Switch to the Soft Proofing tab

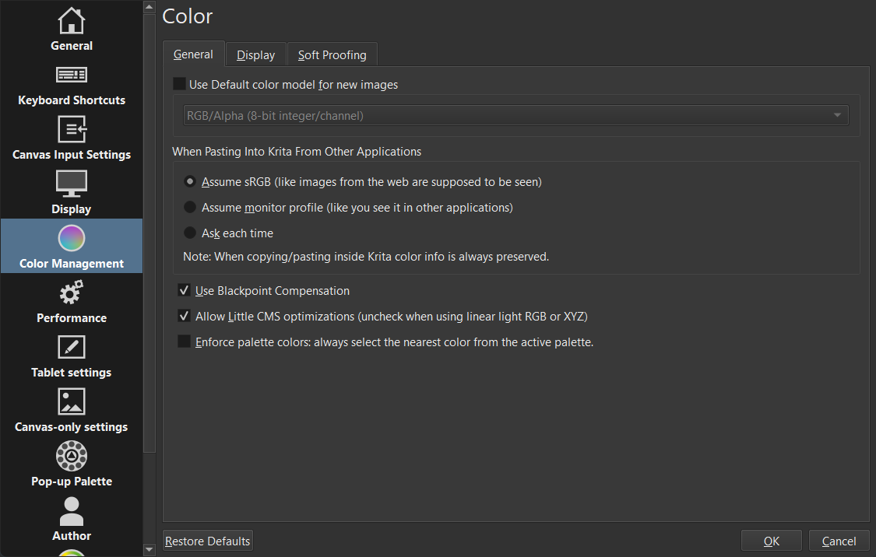332,55
